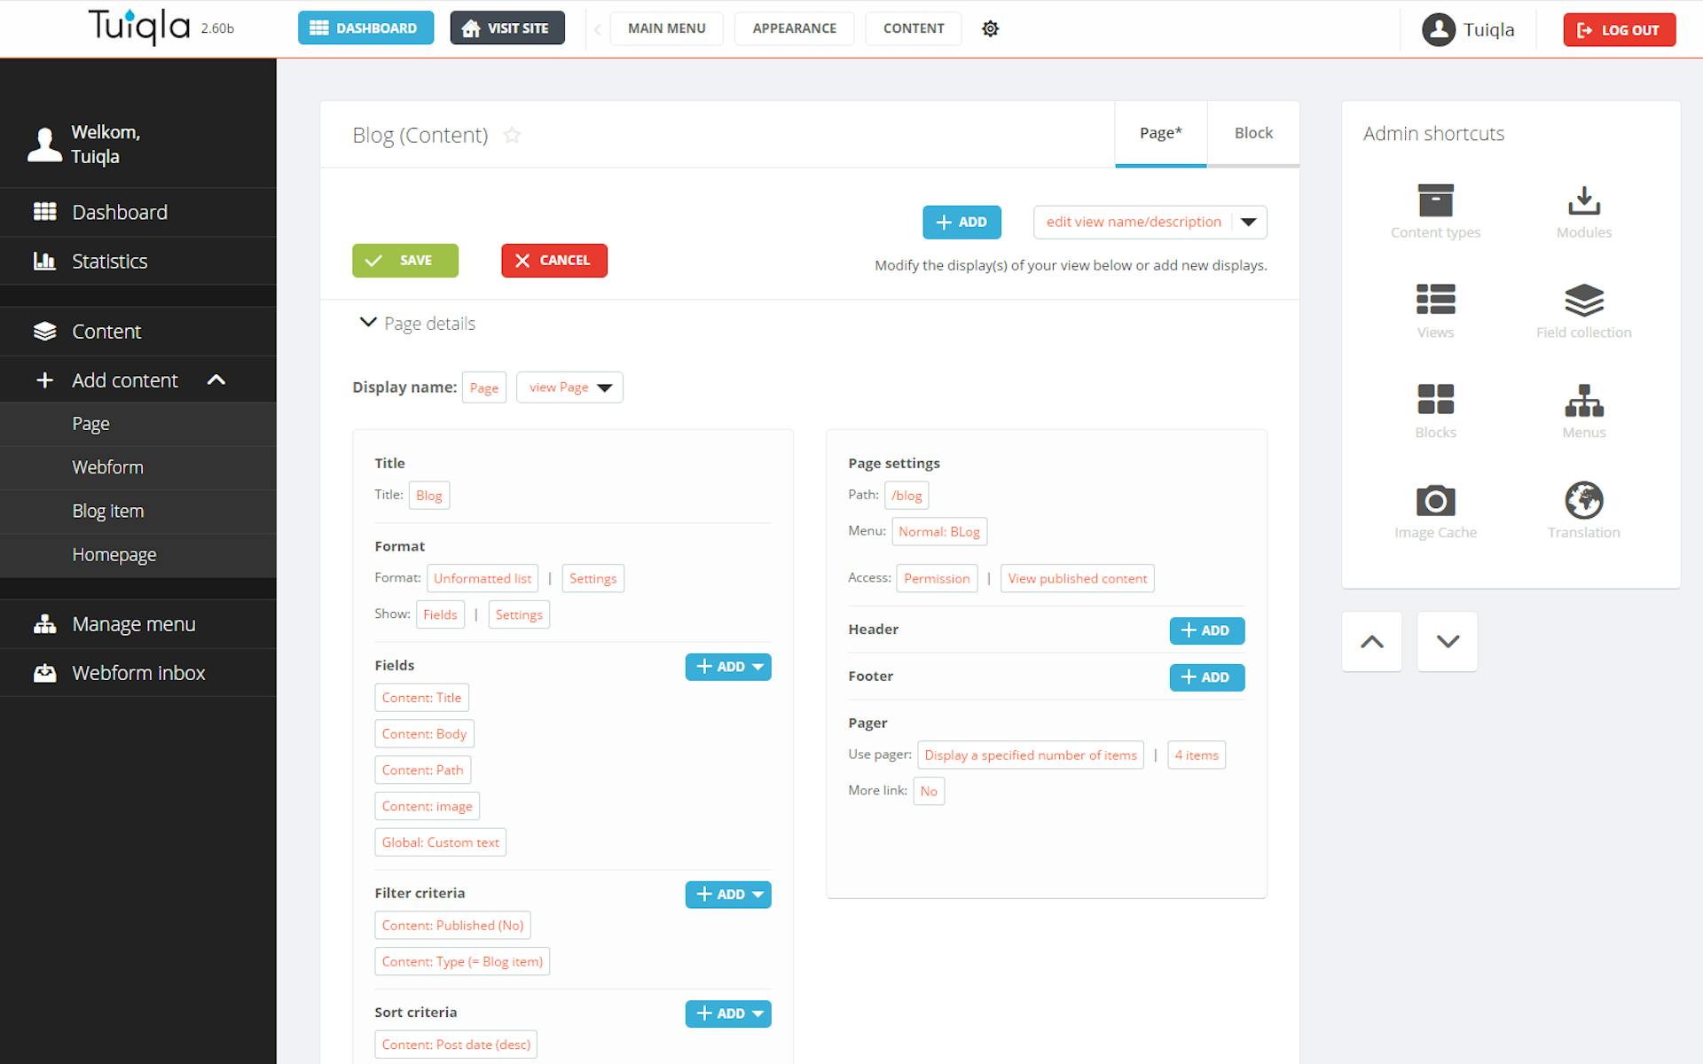Switch to the Block tab
1703x1064 pixels.
(x=1253, y=133)
